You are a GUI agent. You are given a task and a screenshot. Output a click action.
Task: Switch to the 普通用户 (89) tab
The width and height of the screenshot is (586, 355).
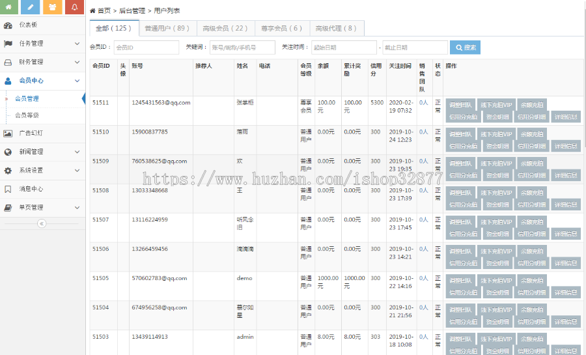pos(167,28)
